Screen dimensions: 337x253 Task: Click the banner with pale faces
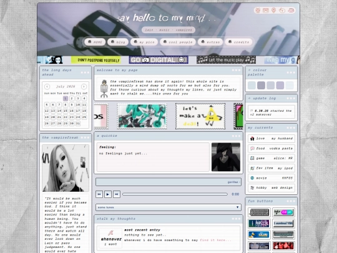click(50, 60)
